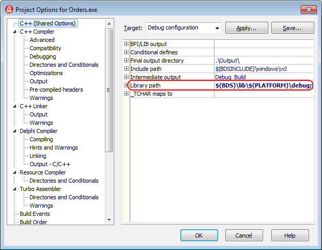This screenshot has height=250, width=322.
Task: Select Build Order in the tree
Action: pos(33,222)
